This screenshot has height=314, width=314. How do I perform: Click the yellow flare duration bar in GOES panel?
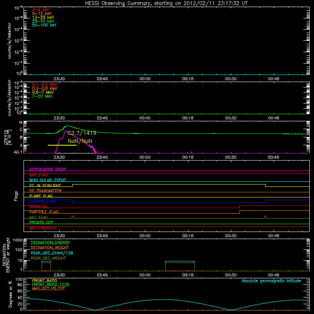(62, 145)
